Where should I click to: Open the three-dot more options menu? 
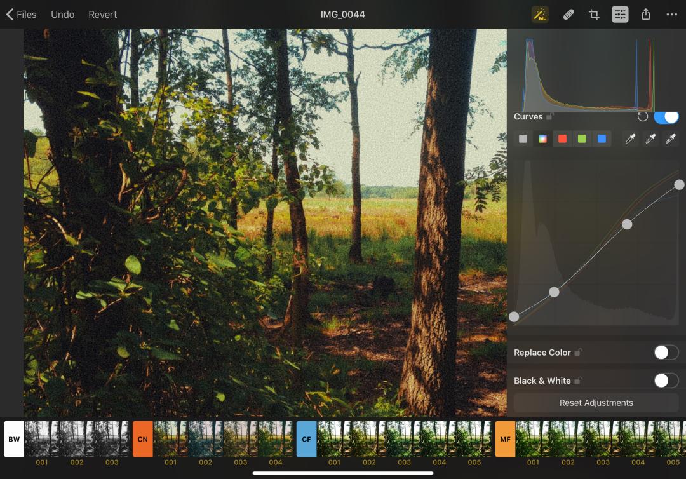coord(671,15)
